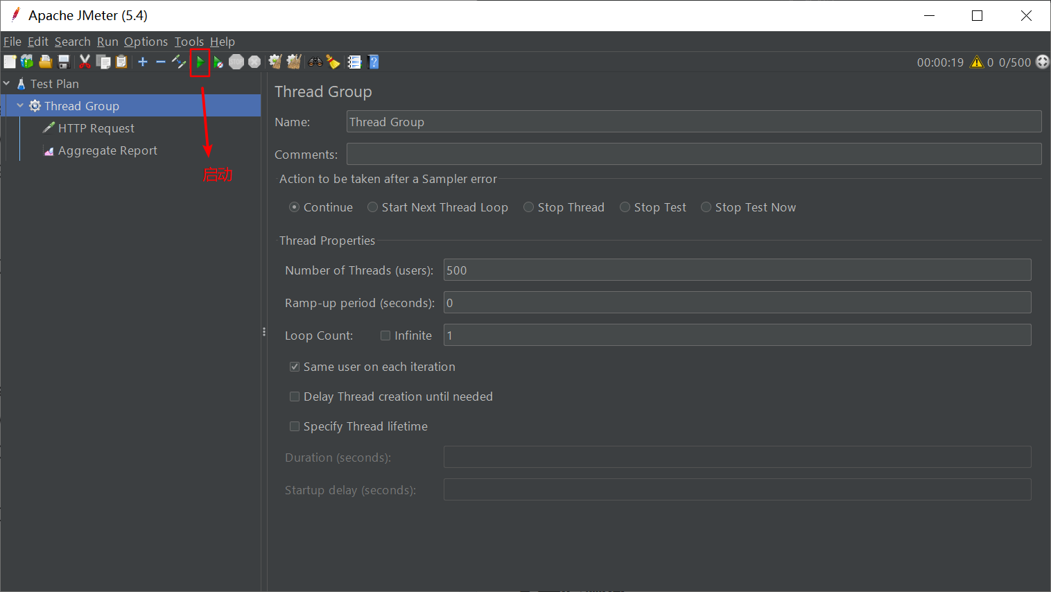Open the Templates icon in toolbar
Image resolution: width=1051 pixels, height=592 pixels.
[27, 62]
